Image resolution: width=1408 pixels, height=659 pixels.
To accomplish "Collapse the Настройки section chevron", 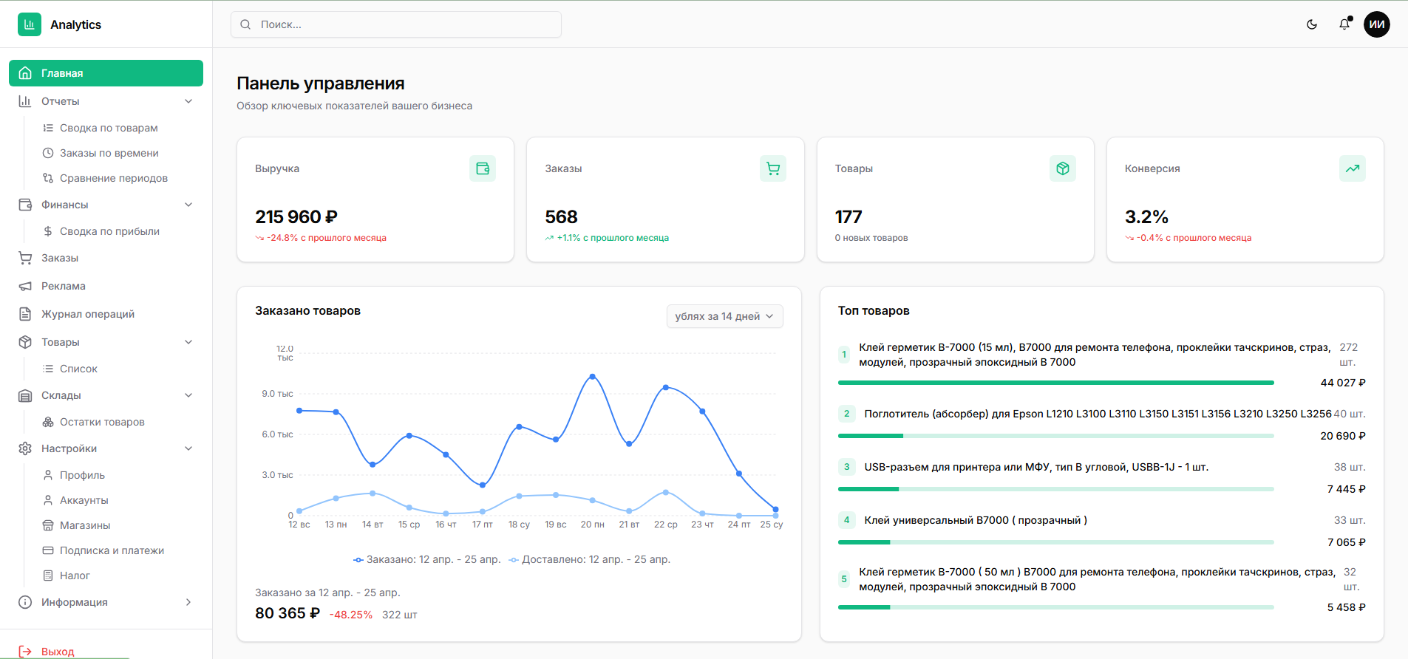I will (x=188, y=448).
